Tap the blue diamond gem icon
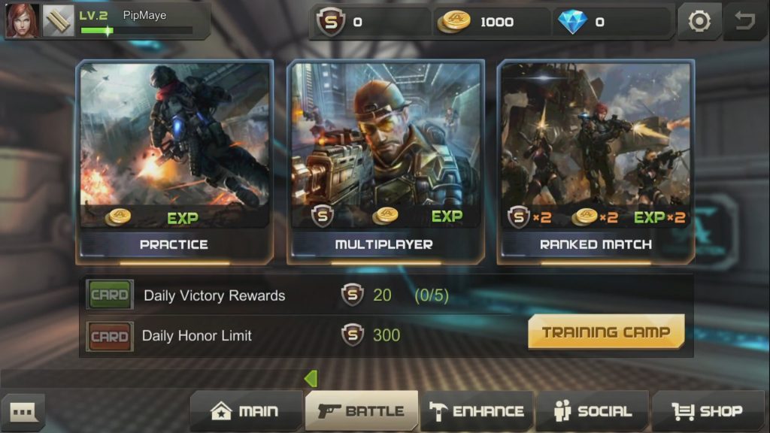This screenshot has width=770, height=433. point(572,22)
